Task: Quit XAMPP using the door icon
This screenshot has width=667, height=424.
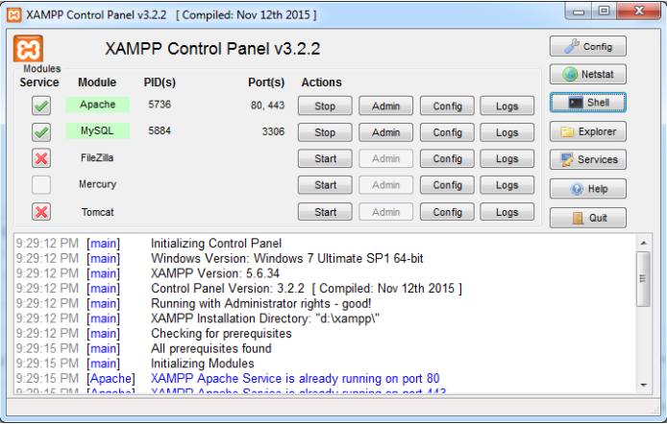Action: pos(588,218)
